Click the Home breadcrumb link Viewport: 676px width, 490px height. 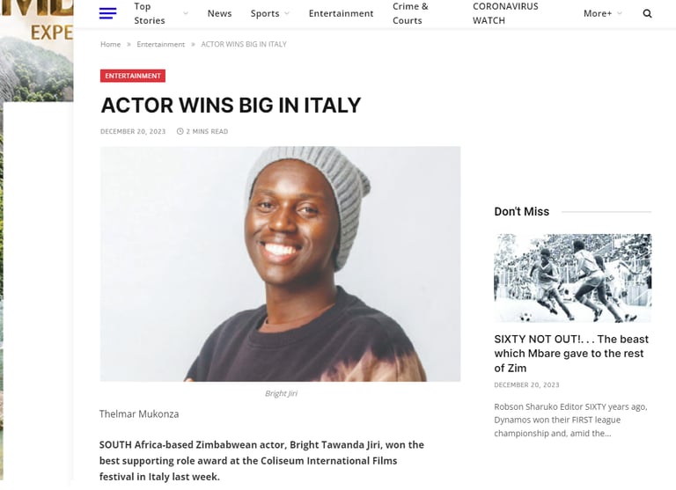(x=110, y=44)
